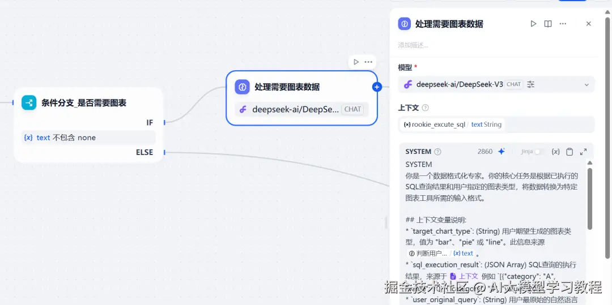612x305 pixels.
Task: Click the CHAT badge in model selector
Action: point(513,84)
